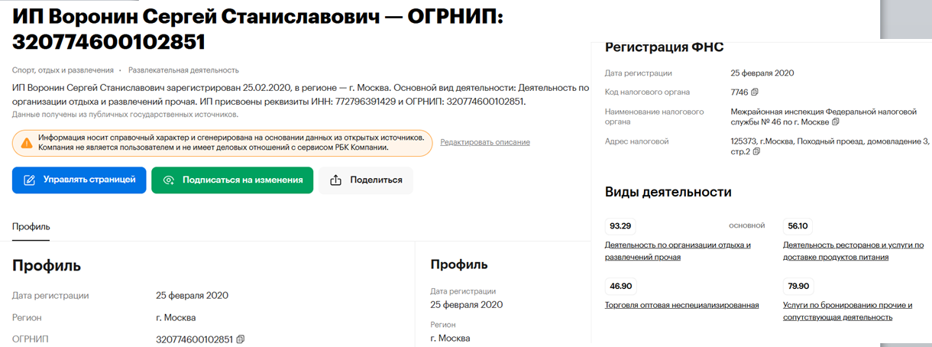Click the share arrow icon next to 'Поделиться'
Image resolution: width=932 pixels, height=347 pixels.
click(x=335, y=180)
